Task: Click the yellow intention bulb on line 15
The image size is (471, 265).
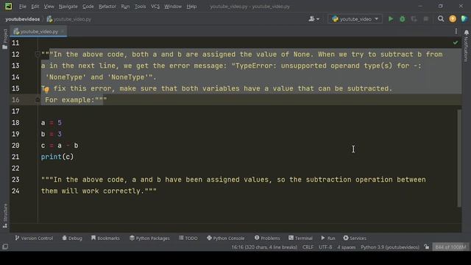Action: 46,89
